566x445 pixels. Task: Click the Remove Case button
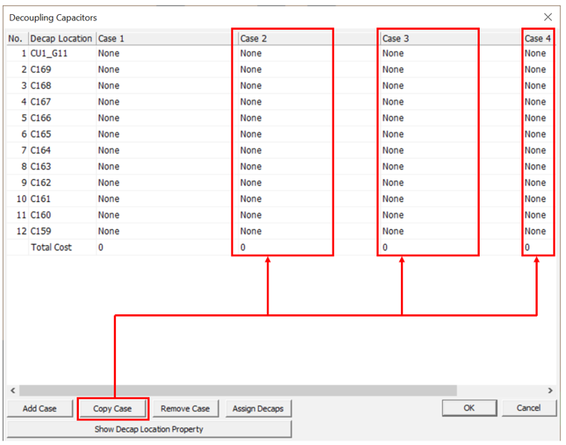185,409
